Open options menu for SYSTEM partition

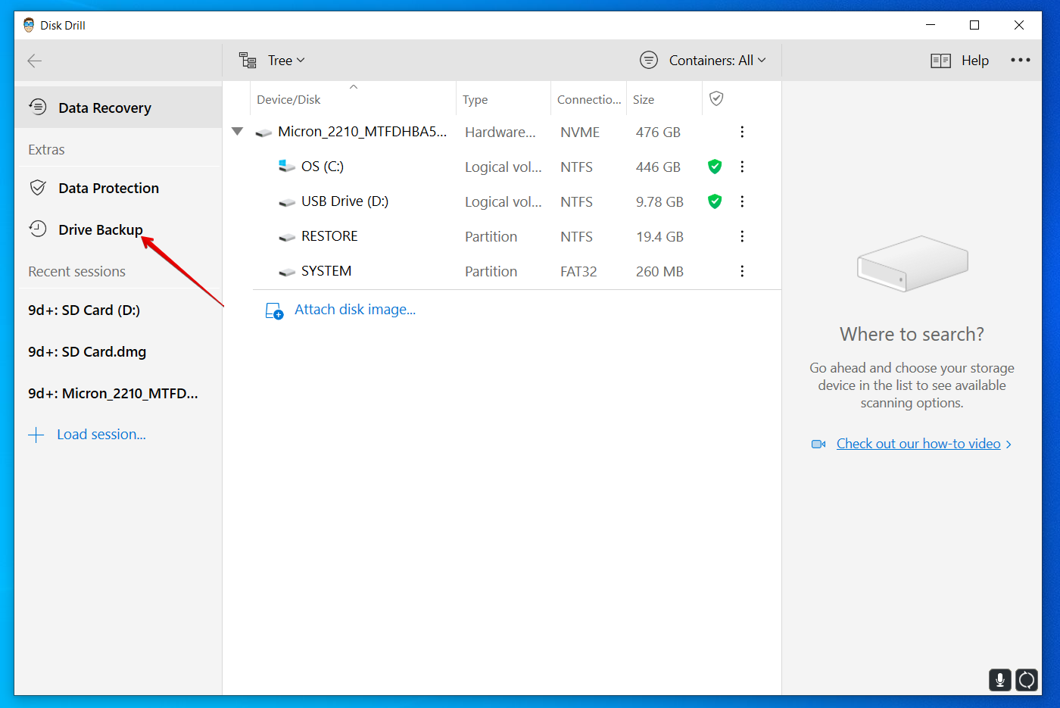(742, 271)
